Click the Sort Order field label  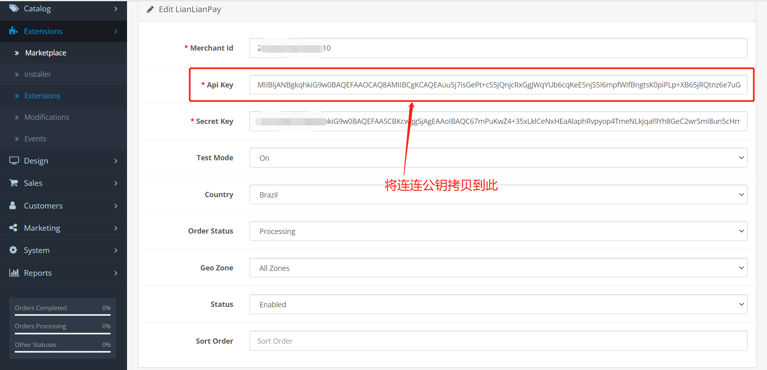tap(215, 341)
